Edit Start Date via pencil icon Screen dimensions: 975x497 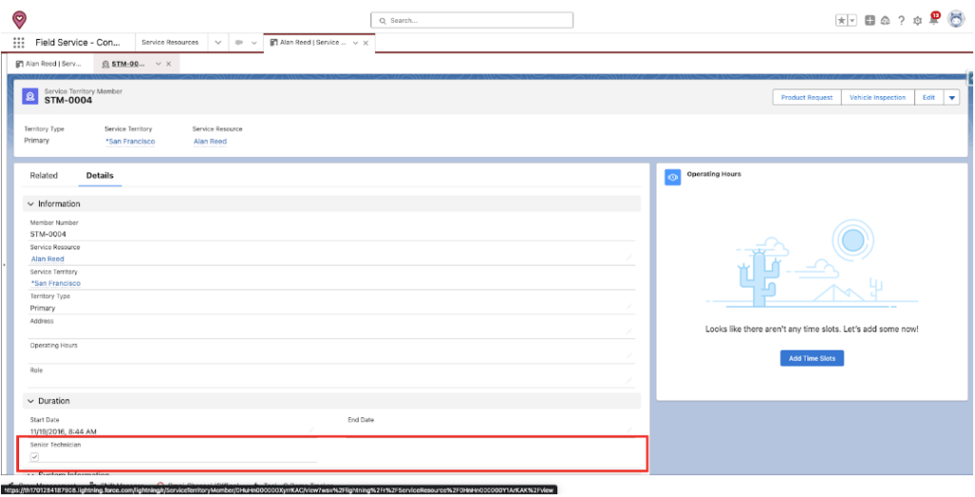311,429
